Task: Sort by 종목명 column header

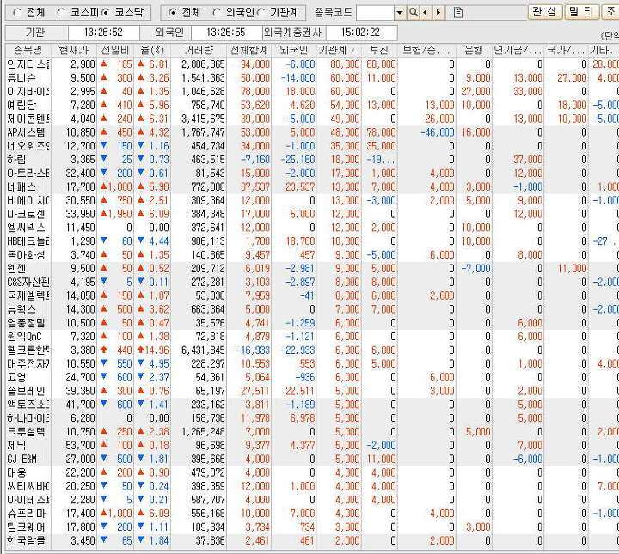Action: [28, 50]
